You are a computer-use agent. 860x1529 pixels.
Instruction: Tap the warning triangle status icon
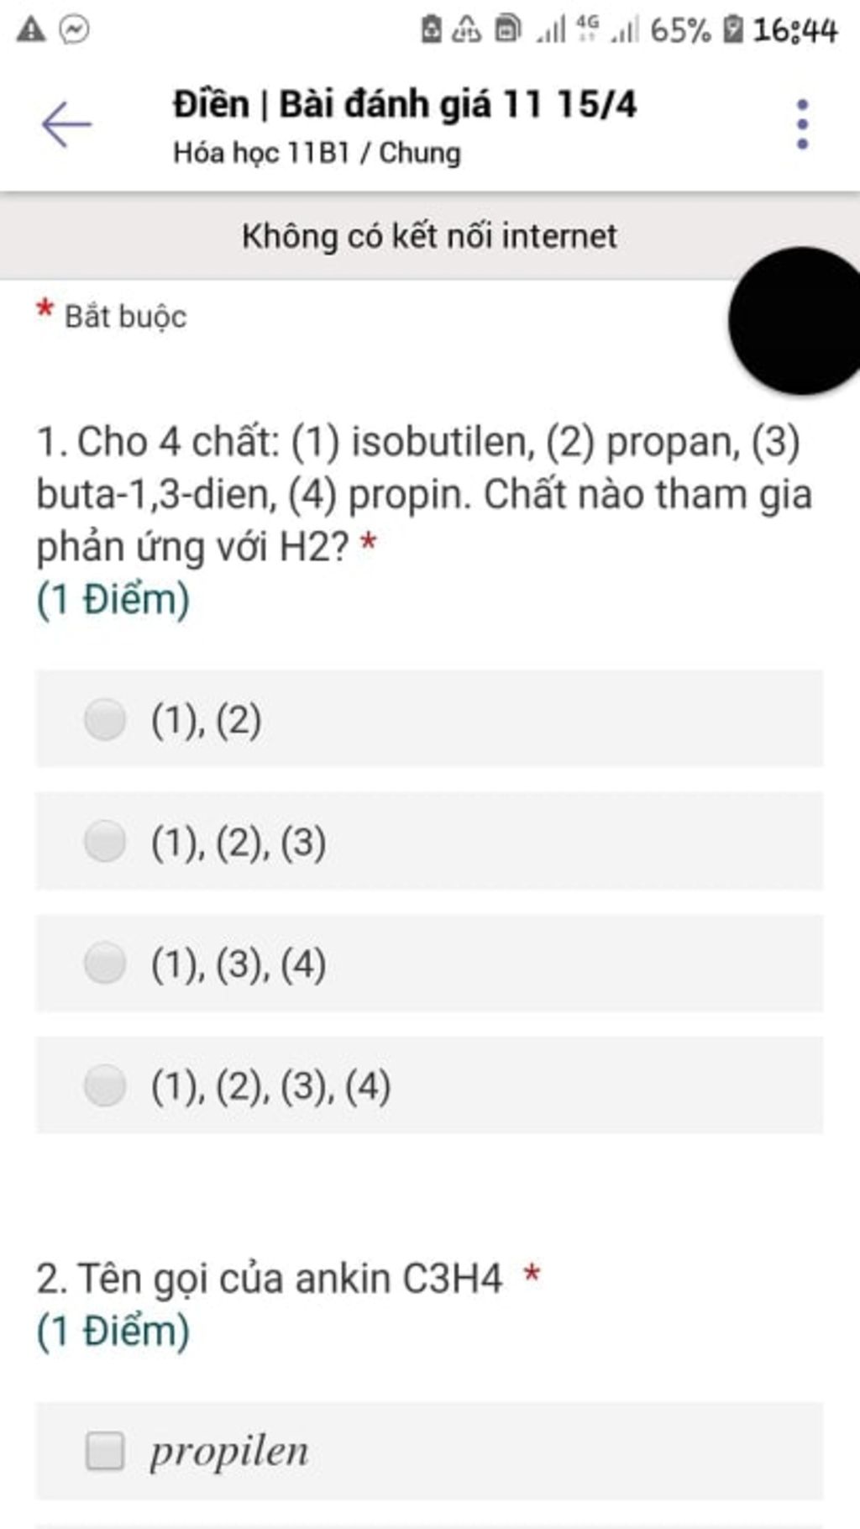31,29
